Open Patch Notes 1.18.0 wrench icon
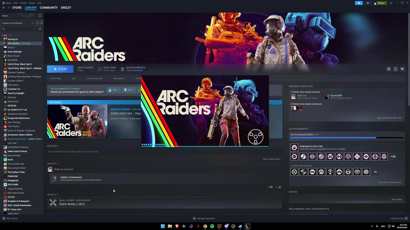The height and width of the screenshot is (230, 410). pos(53,203)
